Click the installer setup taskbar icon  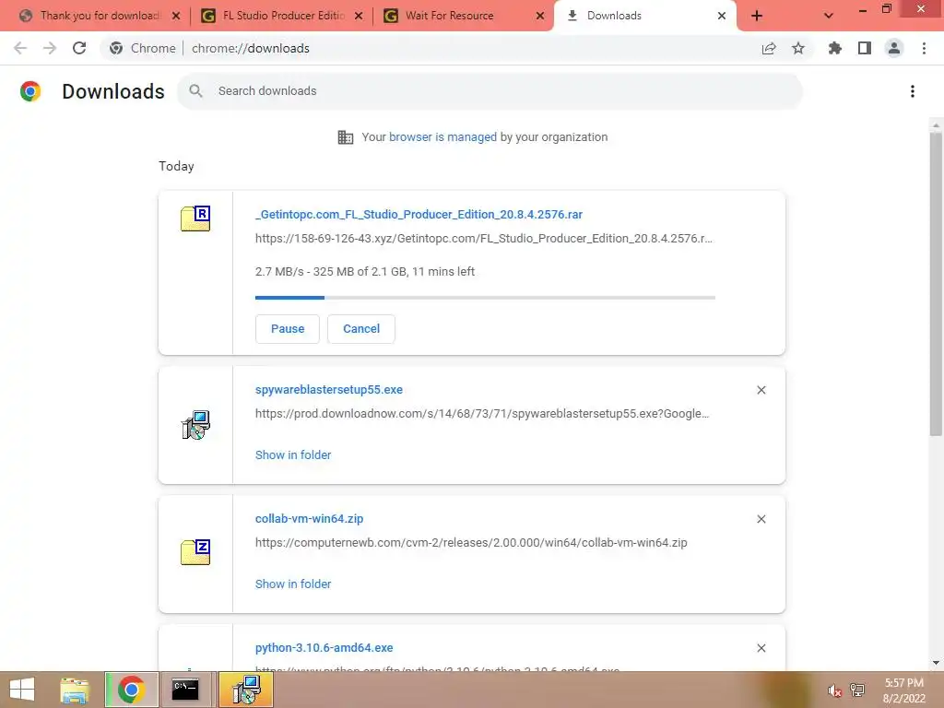(x=245, y=690)
